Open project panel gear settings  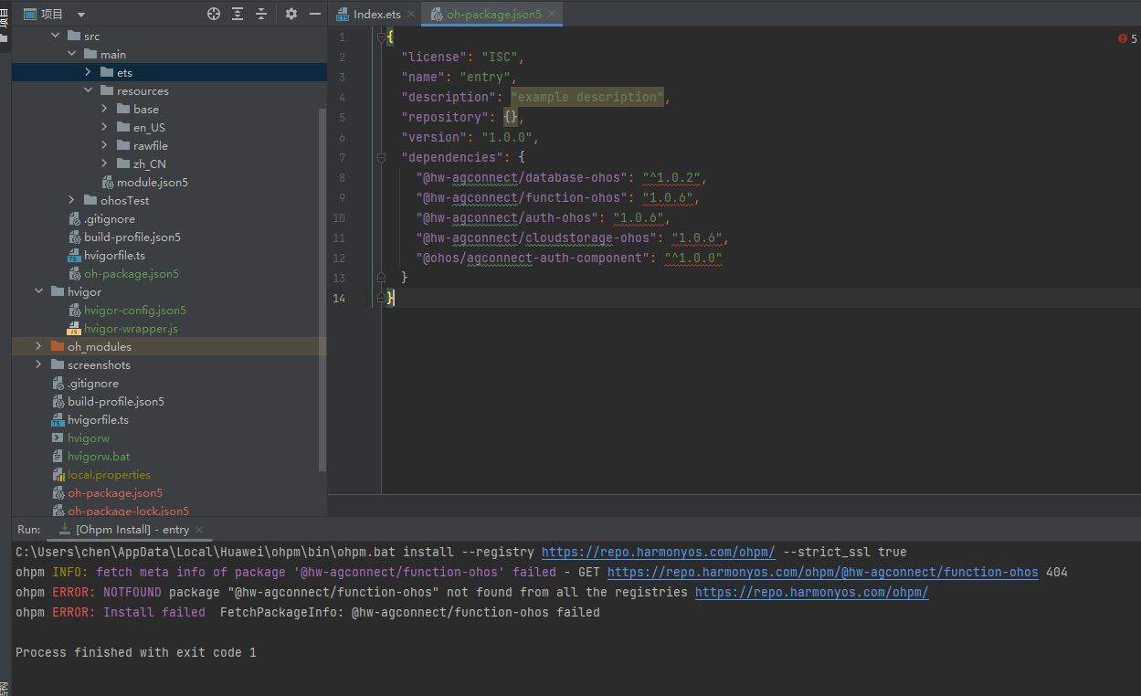click(x=291, y=14)
